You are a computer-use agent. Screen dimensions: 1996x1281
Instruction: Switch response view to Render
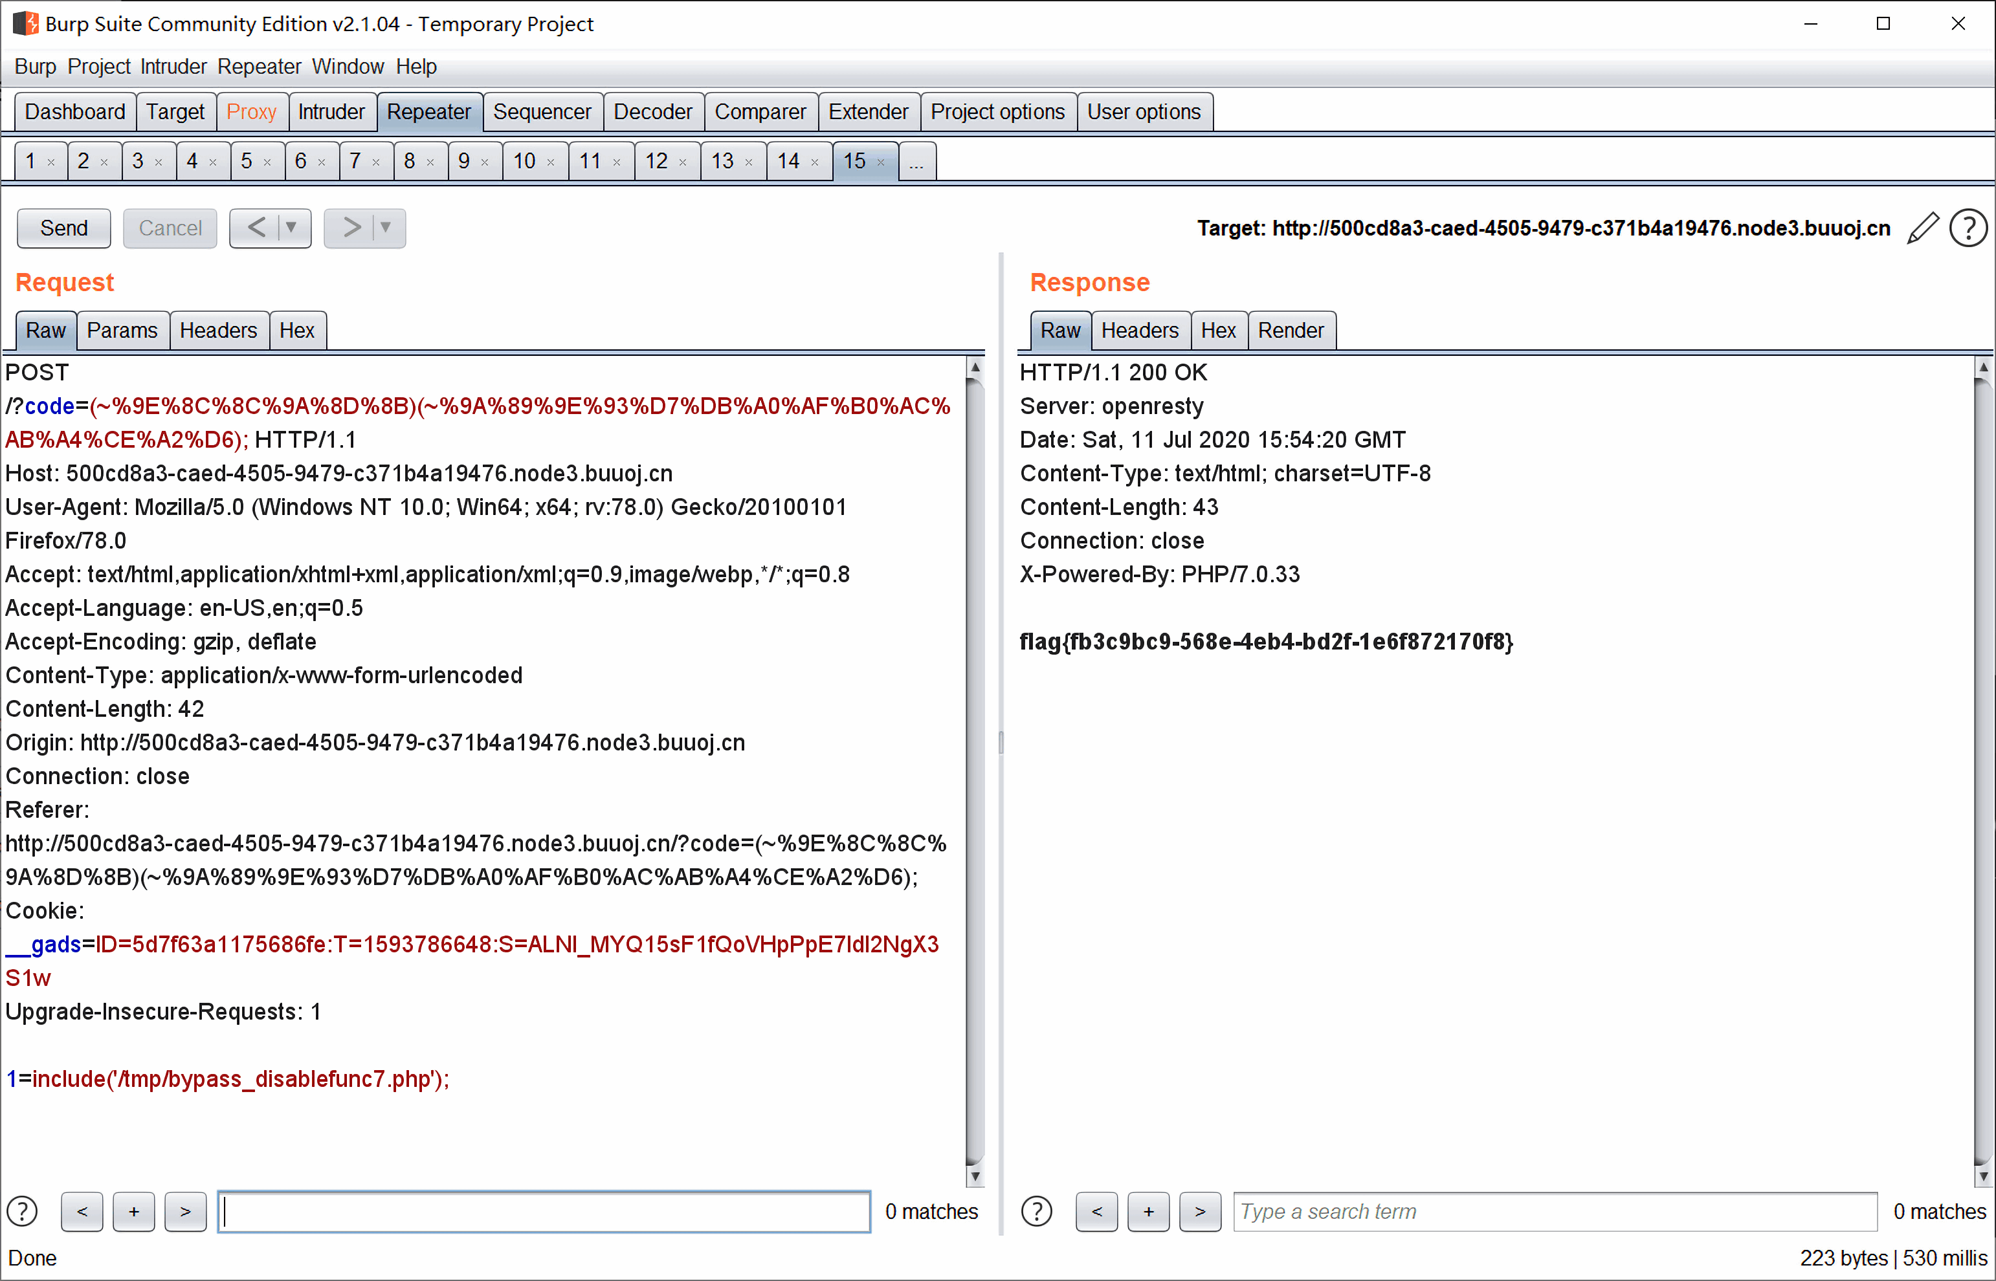[x=1291, y=330]
